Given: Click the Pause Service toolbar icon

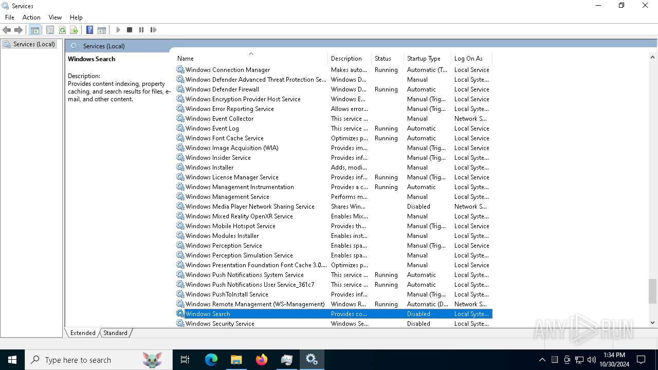Looking at the screenshot, I should [x=141, y=30].
